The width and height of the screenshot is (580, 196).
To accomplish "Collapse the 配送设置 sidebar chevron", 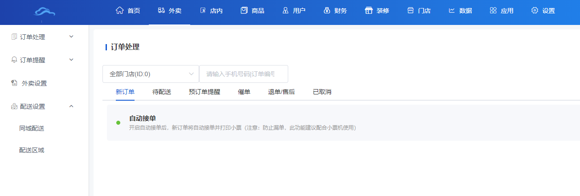I will (x=71, y=106).
